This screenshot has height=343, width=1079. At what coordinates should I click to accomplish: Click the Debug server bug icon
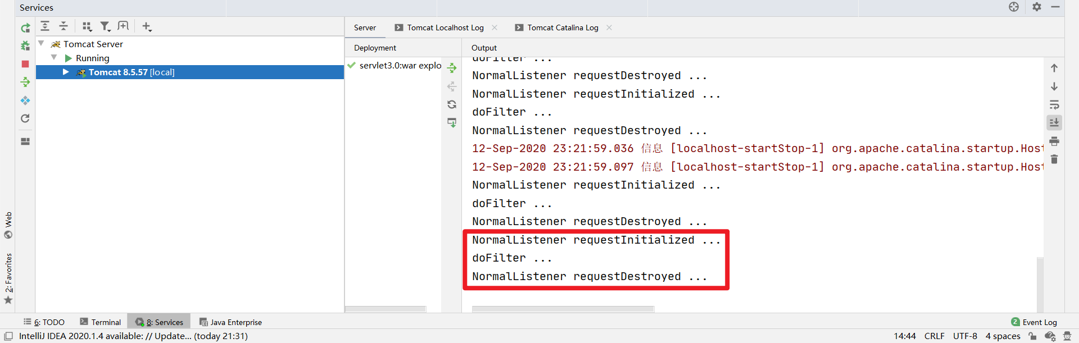click(x=25, y=46)
